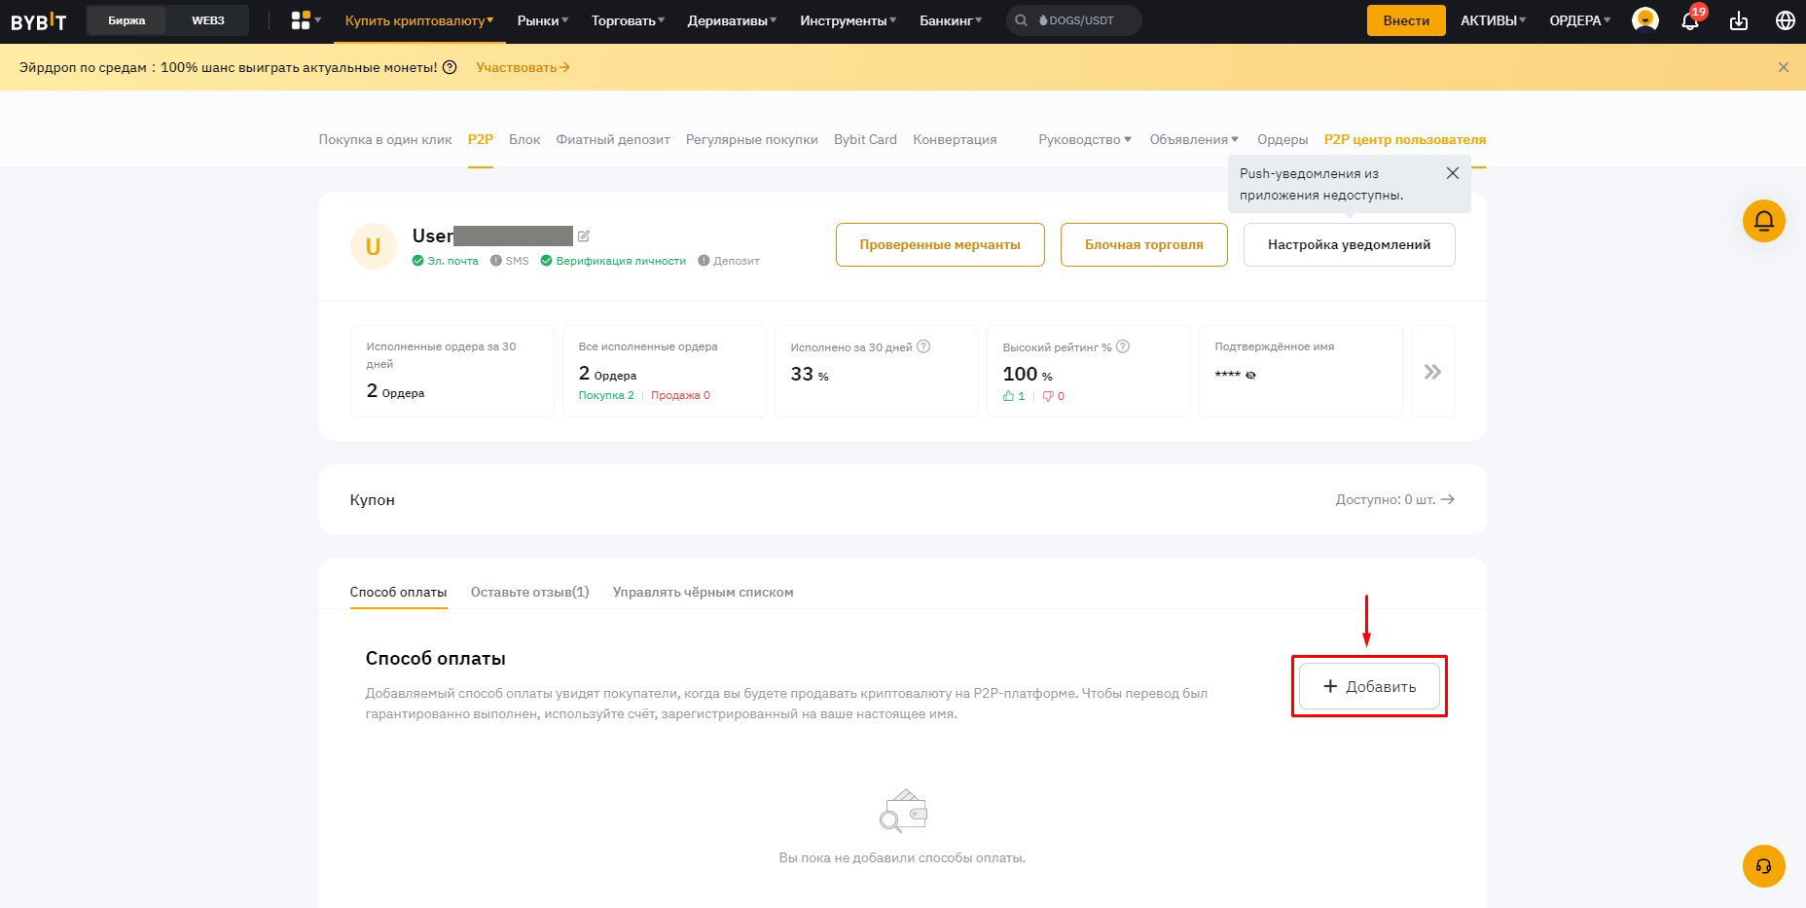Viewport: 1806px width, 908px height.
Task: Open the Деривативы dropdown menu
Action: [x=733, y=20]
